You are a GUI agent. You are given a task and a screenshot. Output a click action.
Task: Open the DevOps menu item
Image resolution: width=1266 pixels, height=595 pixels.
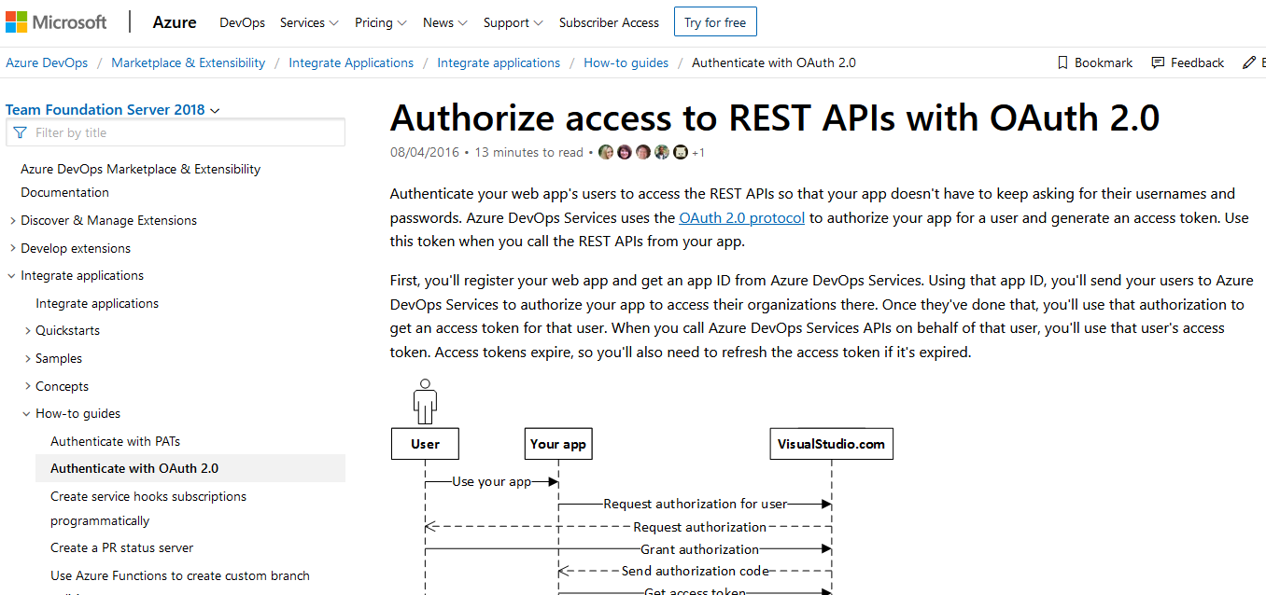tap(242, 22)
